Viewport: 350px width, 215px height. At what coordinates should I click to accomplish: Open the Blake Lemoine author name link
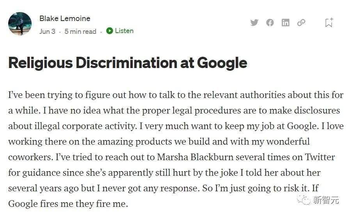point(65,18)
